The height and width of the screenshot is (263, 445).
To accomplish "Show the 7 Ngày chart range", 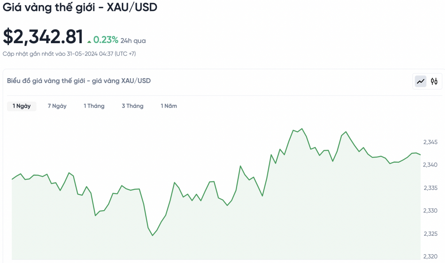I will pos(57,106).
